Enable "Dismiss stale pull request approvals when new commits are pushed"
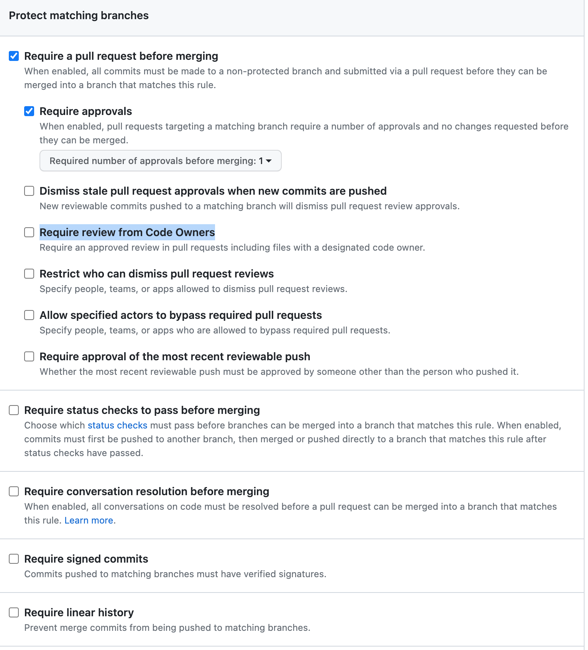Image resolution: width=588 pixels, height=650 pixels. pyautogui.click(x=29, y=191)
